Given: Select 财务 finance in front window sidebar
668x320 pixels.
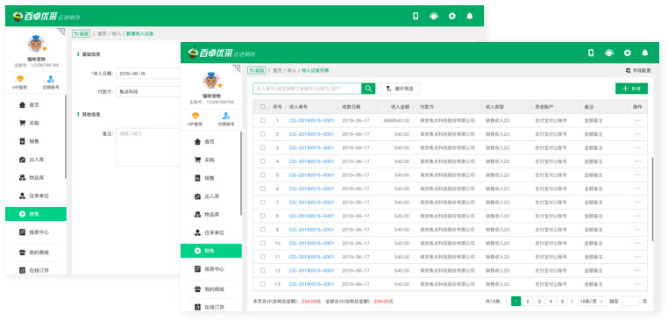Looking at the screenshot, I should 211,251.
